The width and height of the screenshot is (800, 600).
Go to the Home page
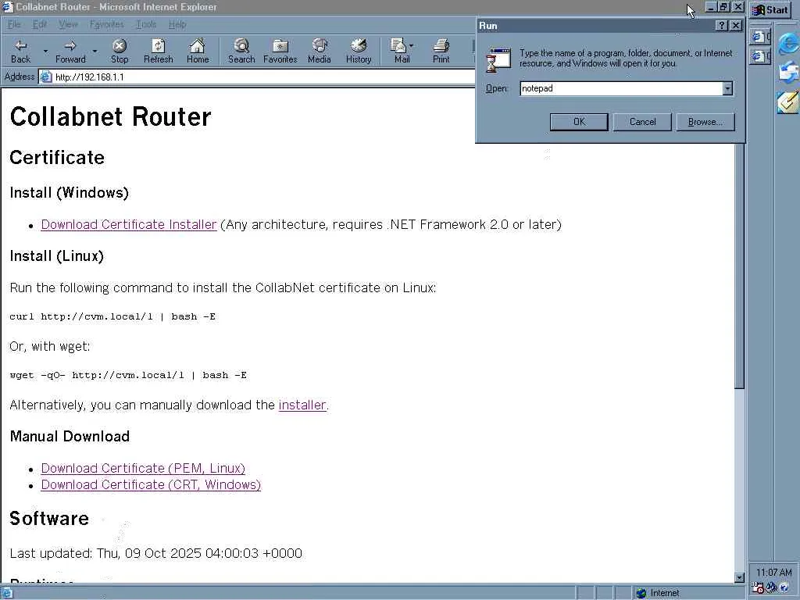[198, 51]
